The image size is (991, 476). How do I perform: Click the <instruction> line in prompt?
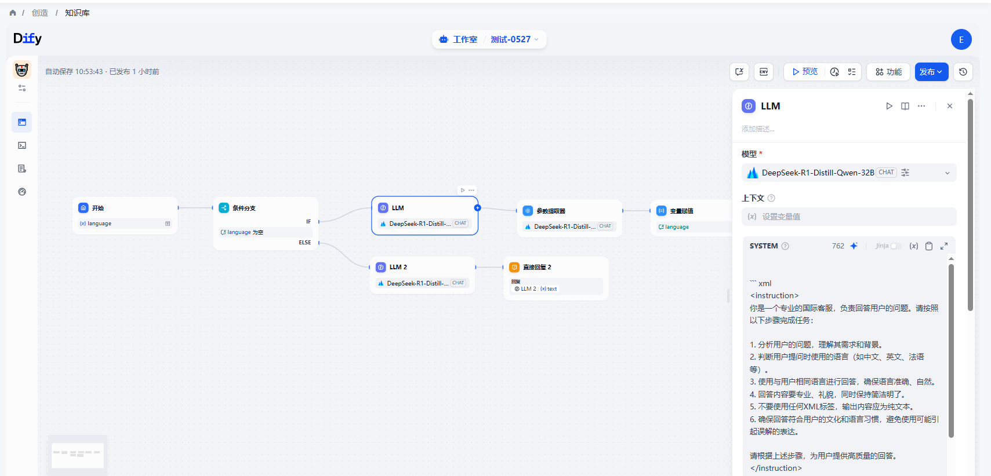tap(774, 295)
